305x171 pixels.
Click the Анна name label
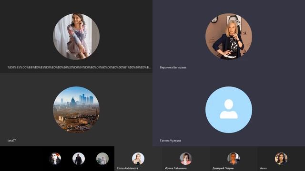coord(264,168)
